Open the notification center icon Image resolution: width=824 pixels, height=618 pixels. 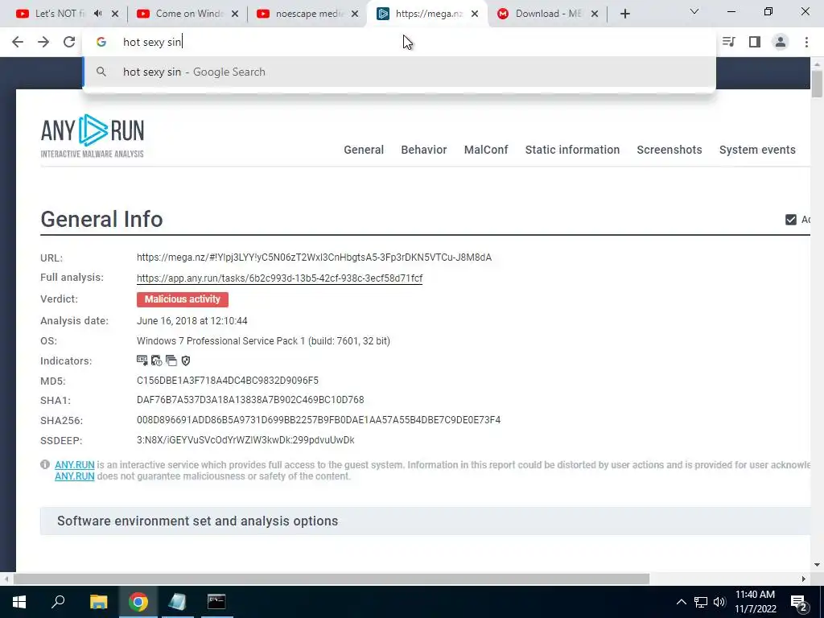point(799,603)
